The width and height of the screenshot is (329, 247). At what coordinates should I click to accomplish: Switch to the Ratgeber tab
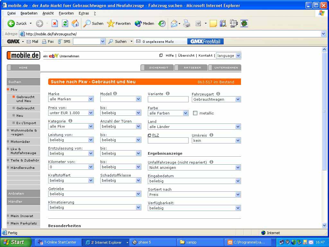tap(192, 68)
